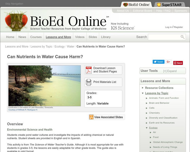
Task: Click the Lake Maracaibo eutrophication photo
Action: 44,86
